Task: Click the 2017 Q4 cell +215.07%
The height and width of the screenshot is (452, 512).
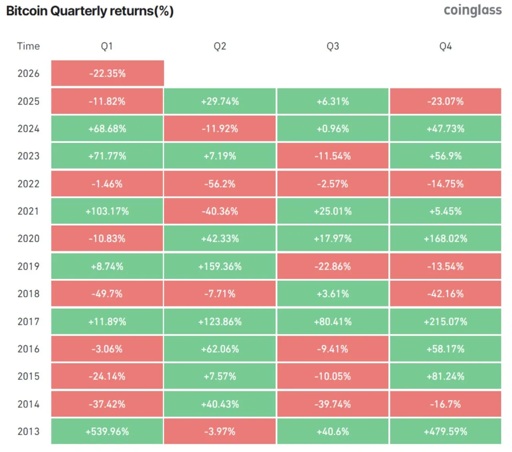Action: point(445,321)
